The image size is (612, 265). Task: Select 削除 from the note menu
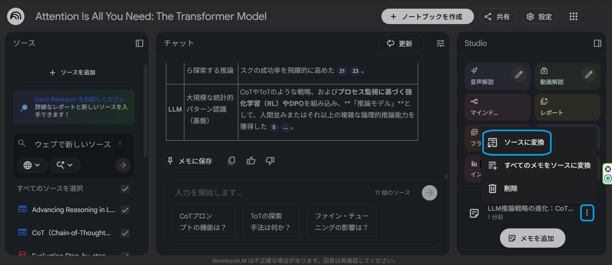539,189
